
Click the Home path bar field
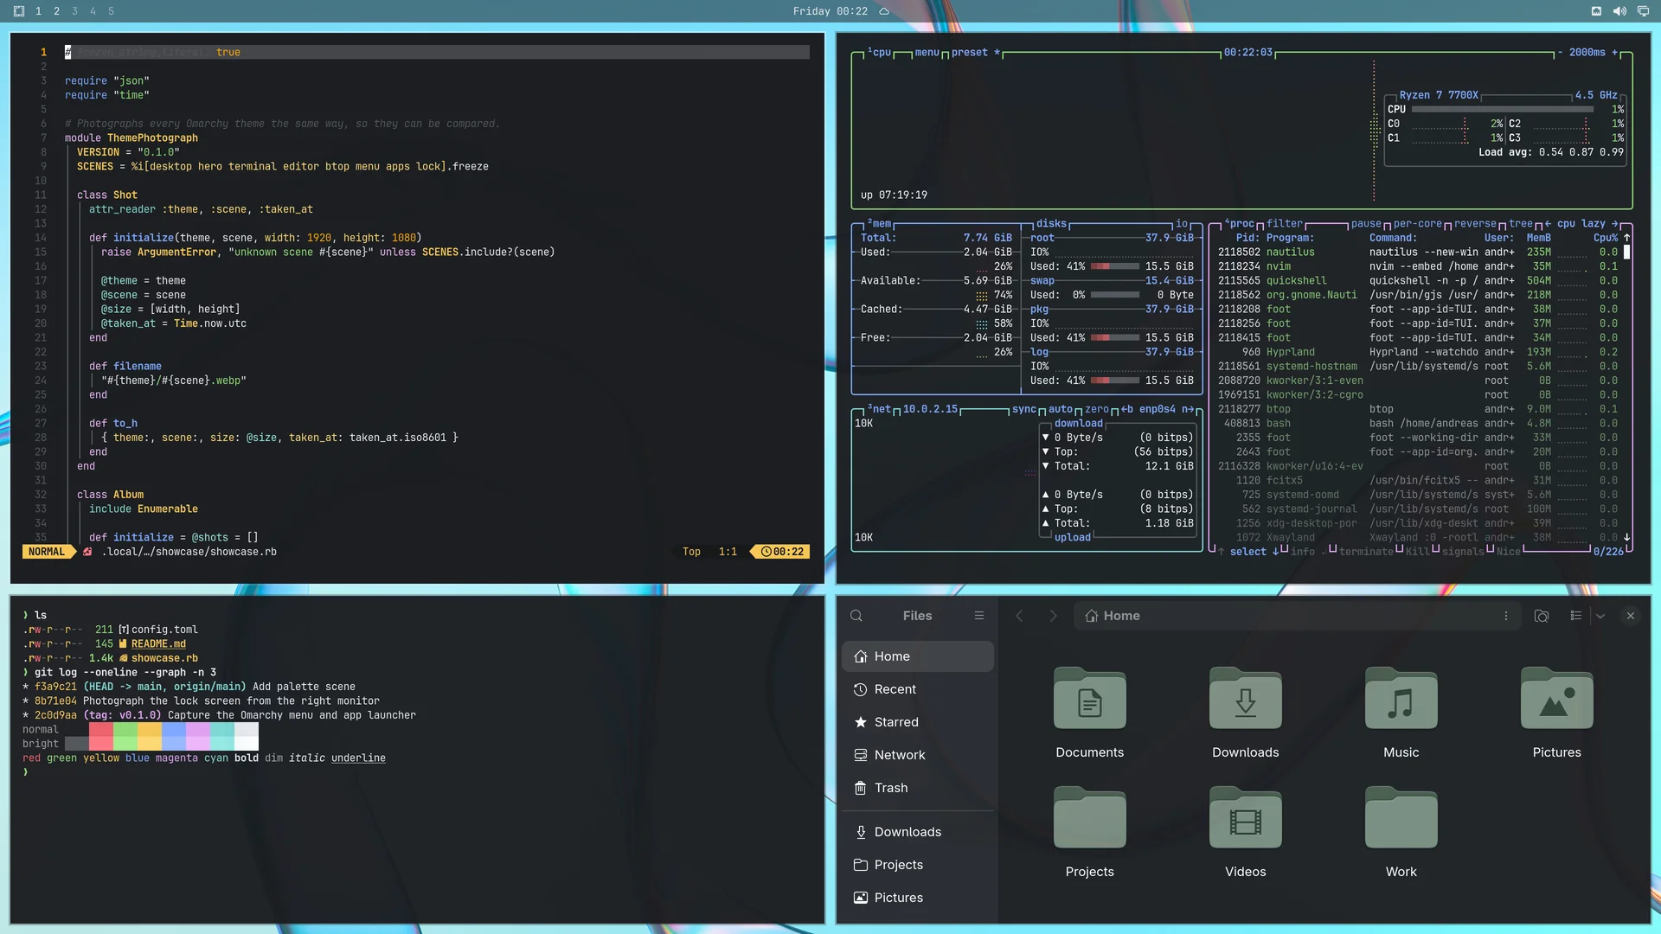(1297, 616)
